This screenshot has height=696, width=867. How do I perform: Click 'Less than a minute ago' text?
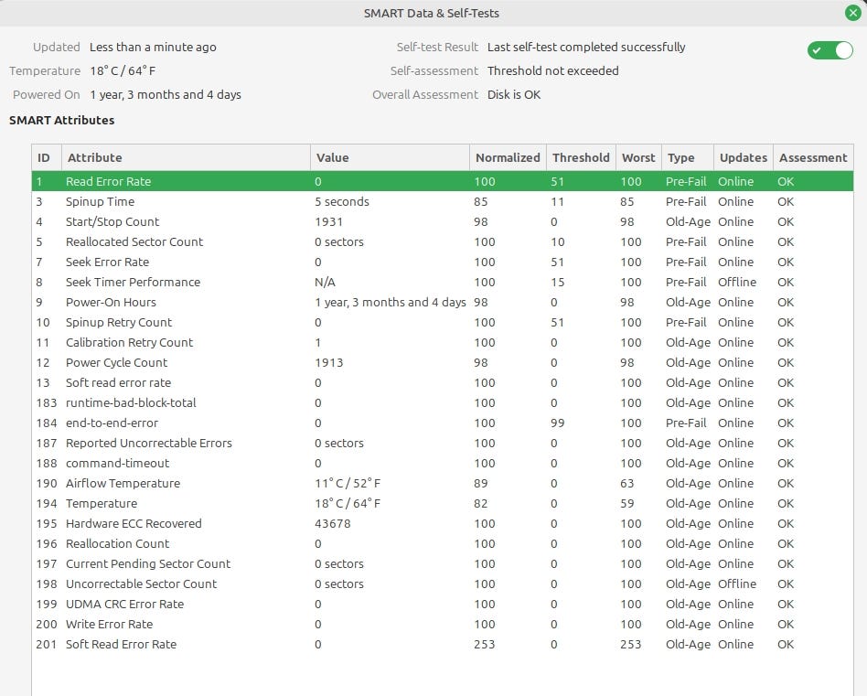(153, 47)
